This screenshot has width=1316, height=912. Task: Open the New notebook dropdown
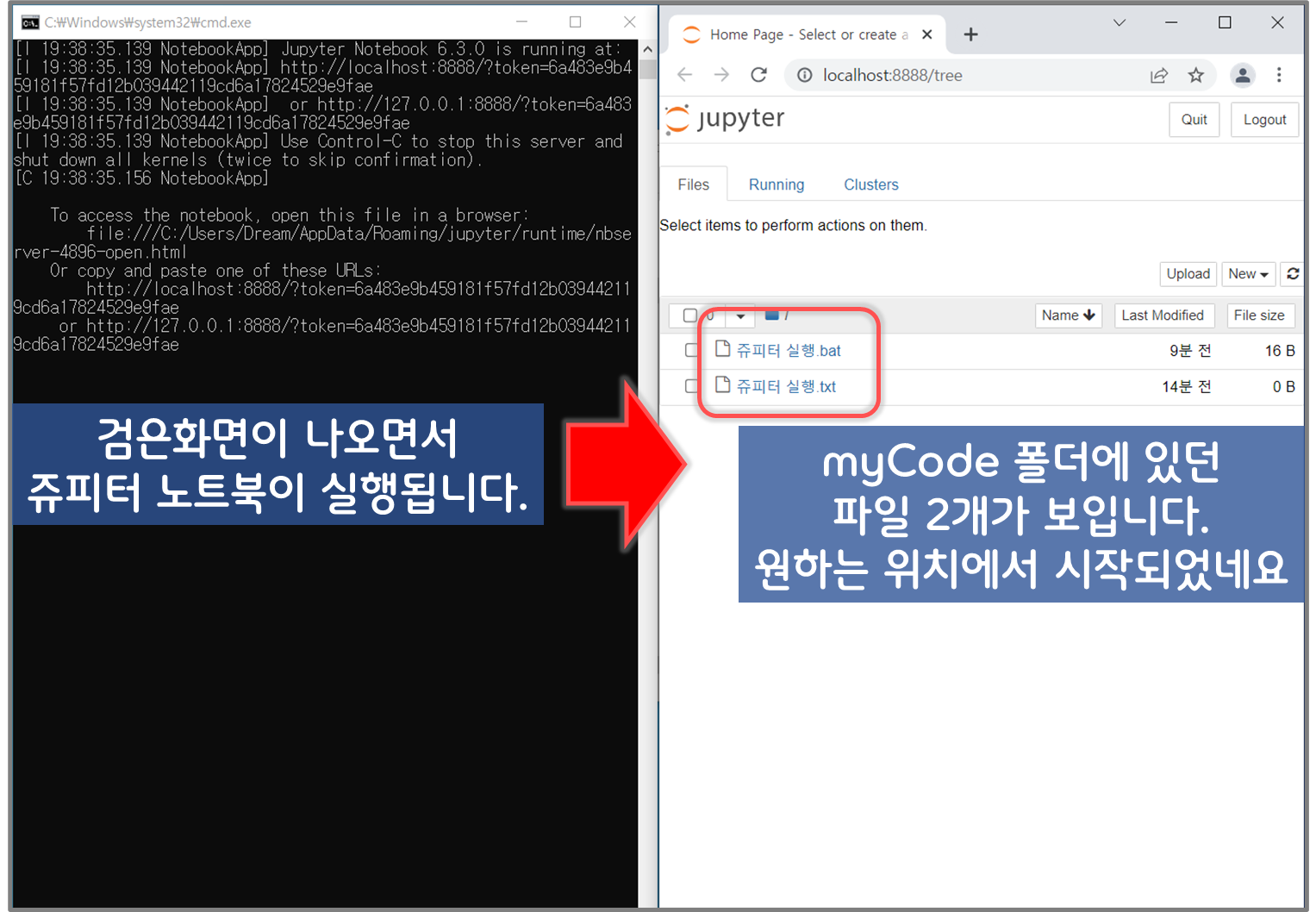(x=1248, y=274)
